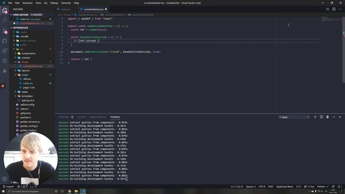Viewport: 345px width, 194px height.
Task: Click the notifications bell in status bar
Action: point(340,186)
